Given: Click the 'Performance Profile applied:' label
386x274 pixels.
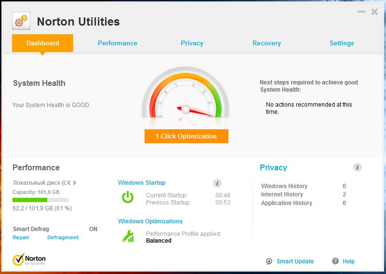Looking at the screenshot, I should (184, 233).
